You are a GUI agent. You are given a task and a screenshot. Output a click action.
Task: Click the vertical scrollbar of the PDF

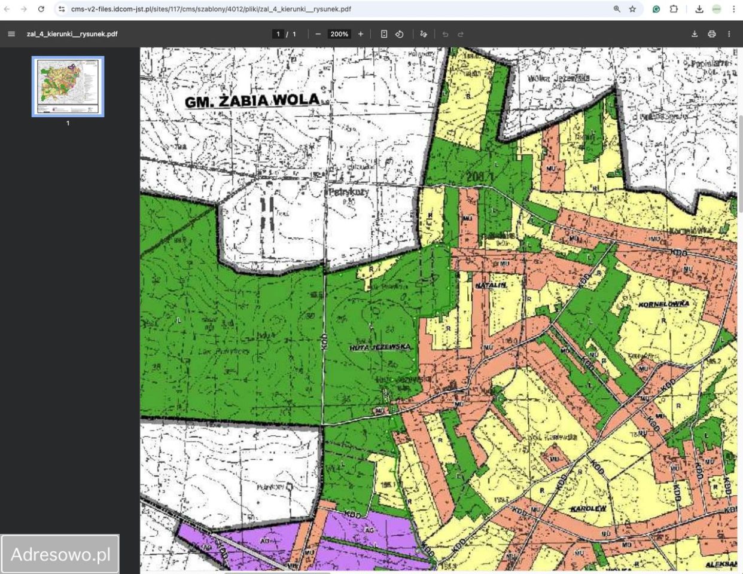(x=740, y=164)
